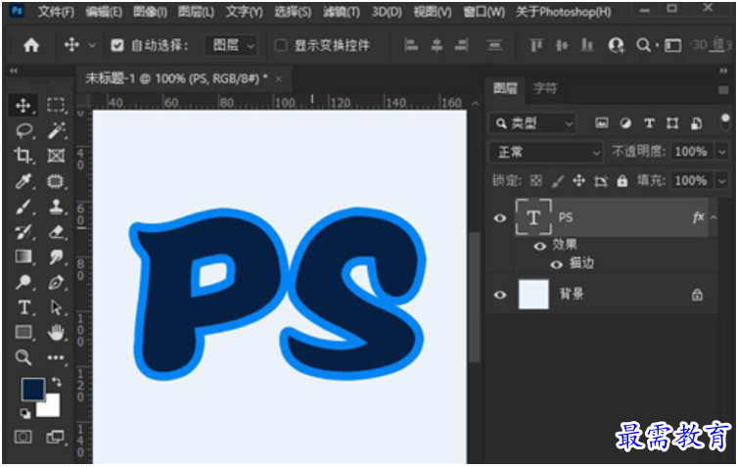This screenshot has height=467, width=737.
Task: Open the 类型 layer filter dropdown
Action: [532, 123]
